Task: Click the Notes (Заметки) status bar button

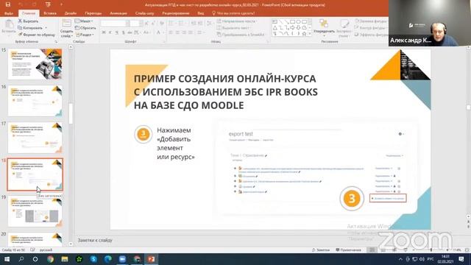Action: coord(321,250)
